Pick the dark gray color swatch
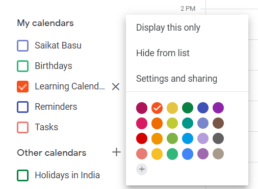The width and height of the screenshot is (258, 189). pyautogui.click(x=218, y=138)
